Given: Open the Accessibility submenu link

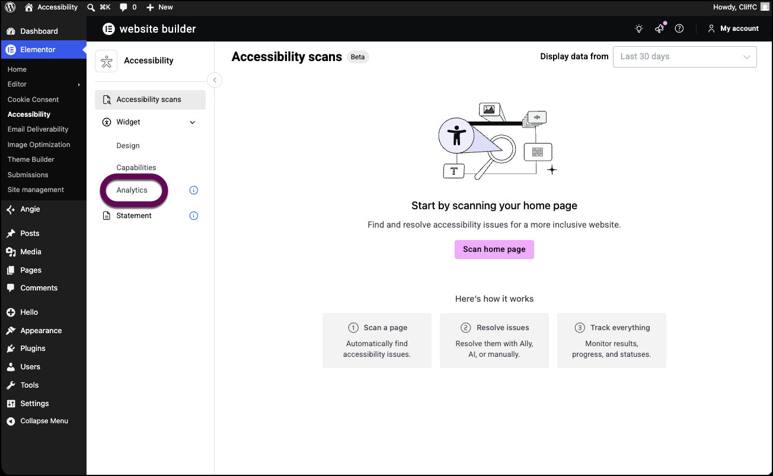Looking at the screenshot, I should (29, 114).
